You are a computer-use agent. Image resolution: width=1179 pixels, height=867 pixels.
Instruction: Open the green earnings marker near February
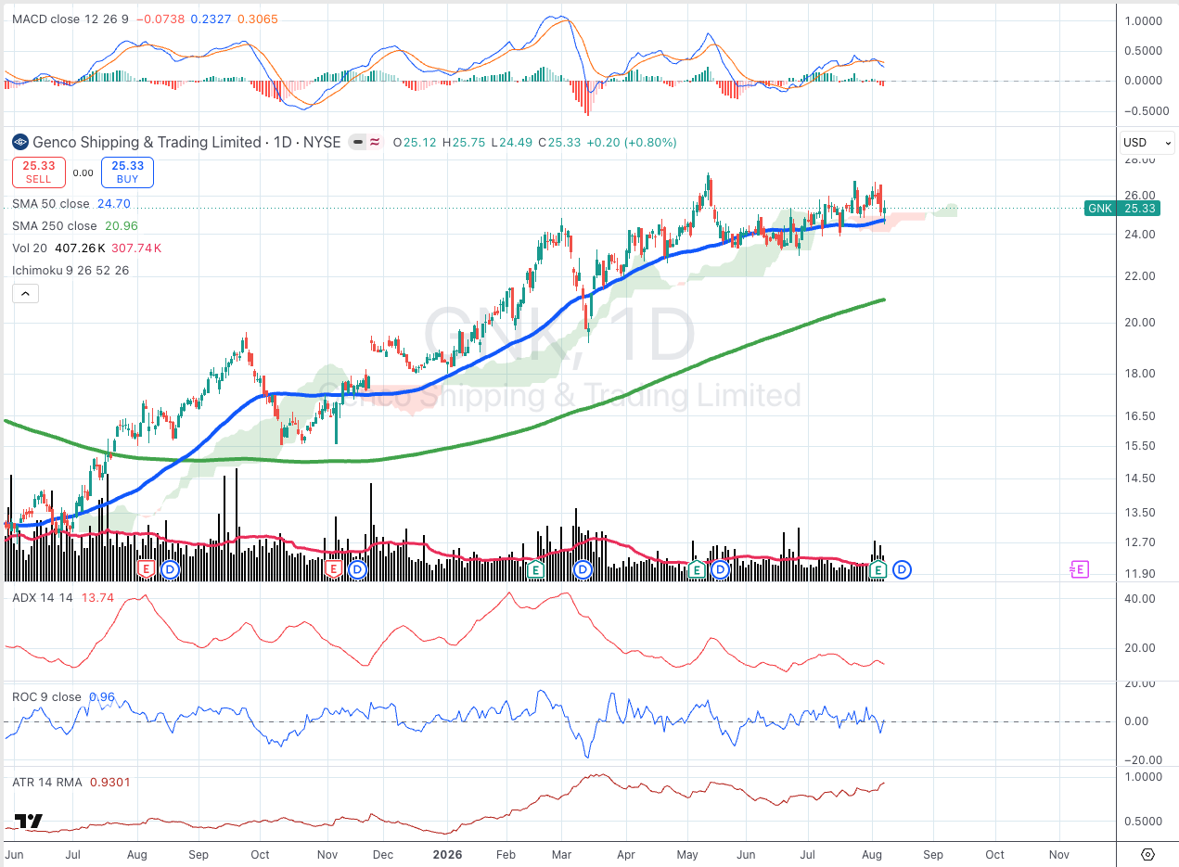click(x=534, y=569)
